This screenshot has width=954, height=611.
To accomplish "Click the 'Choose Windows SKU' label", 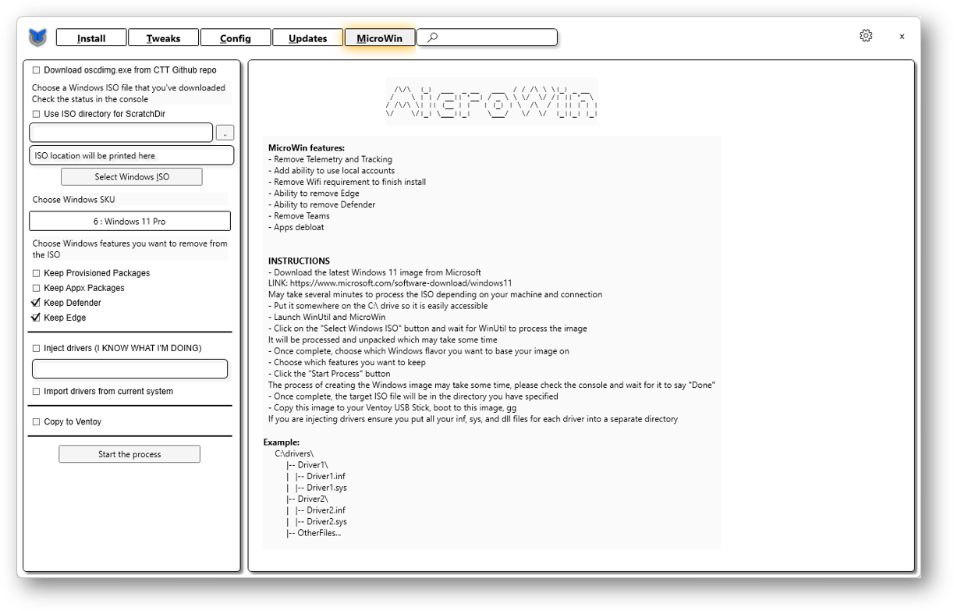I will pyautogui.click(x=73, y=200).
